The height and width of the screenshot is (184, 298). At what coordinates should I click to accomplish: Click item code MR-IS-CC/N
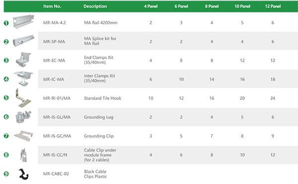55,155
